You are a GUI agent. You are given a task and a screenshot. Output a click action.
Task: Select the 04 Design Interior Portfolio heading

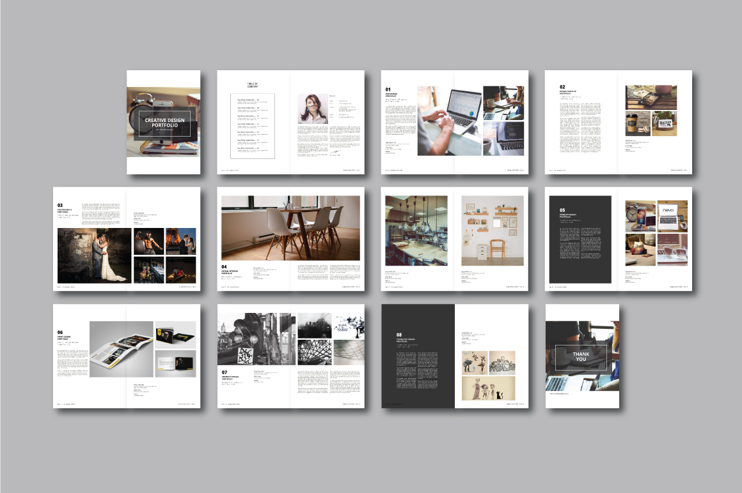[233, 270]
